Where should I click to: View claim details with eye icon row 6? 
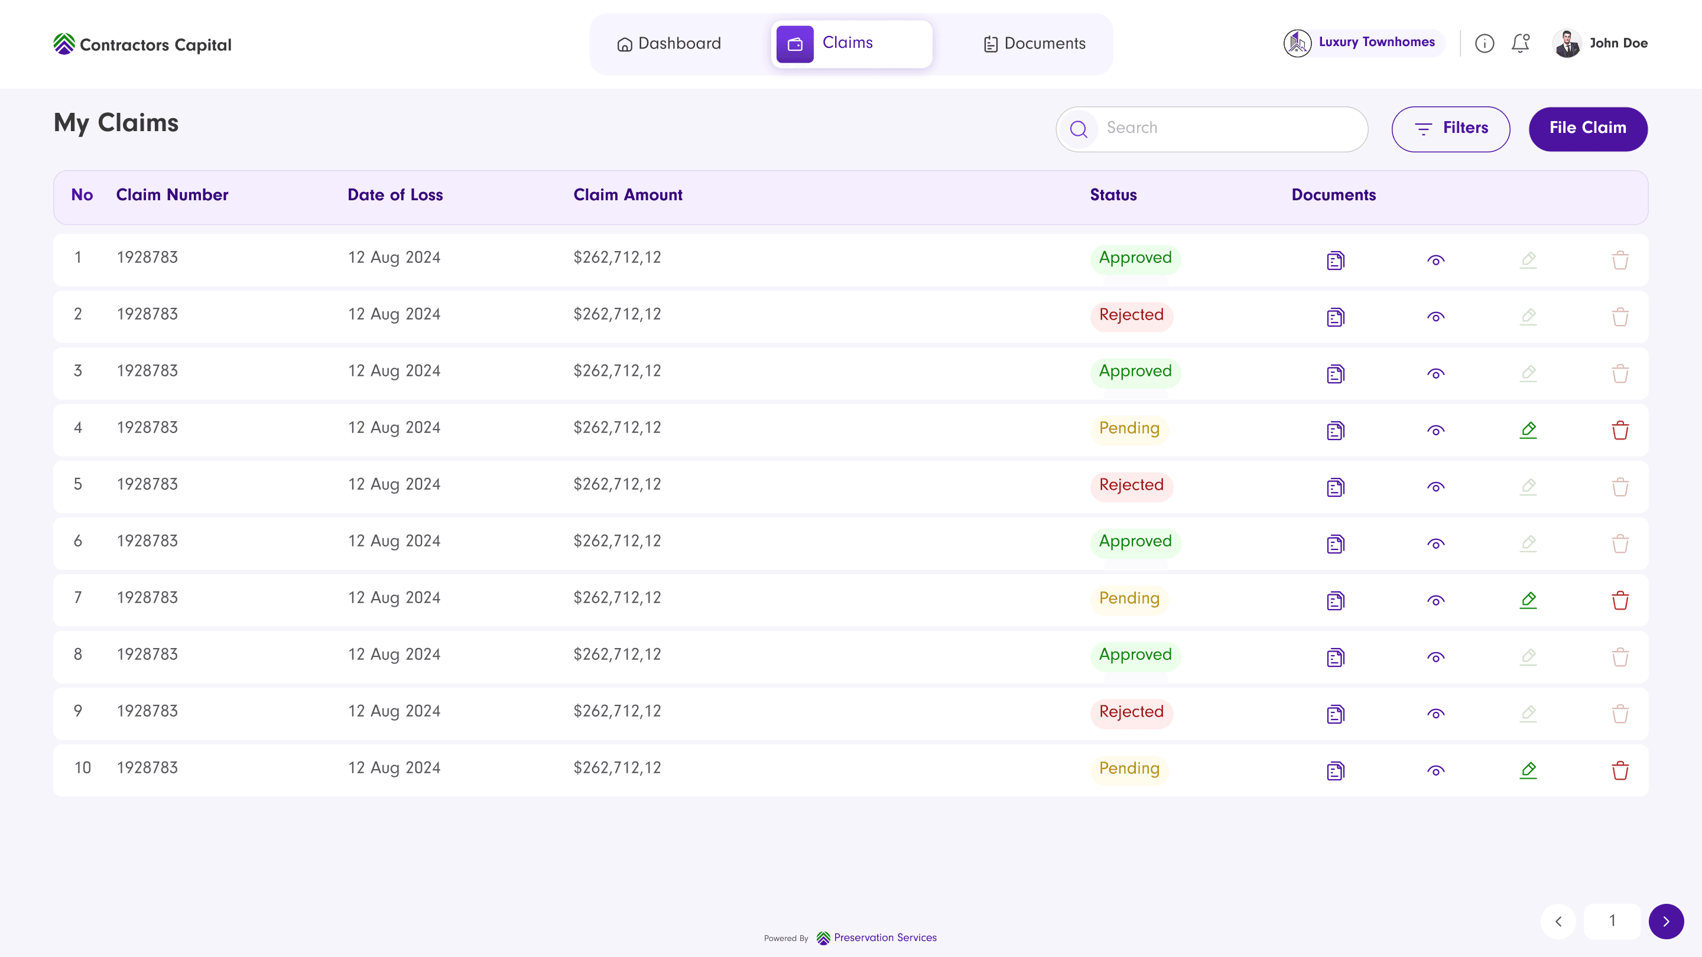tap(1435, 544)
